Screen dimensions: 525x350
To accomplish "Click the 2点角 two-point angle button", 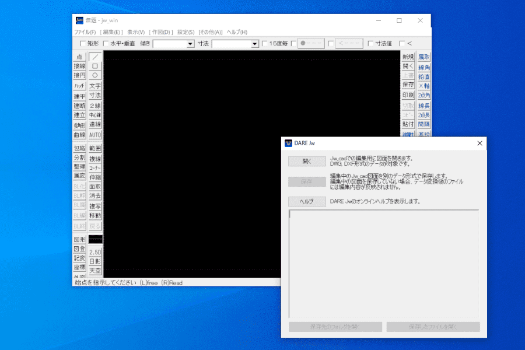I will pos(424,95).
